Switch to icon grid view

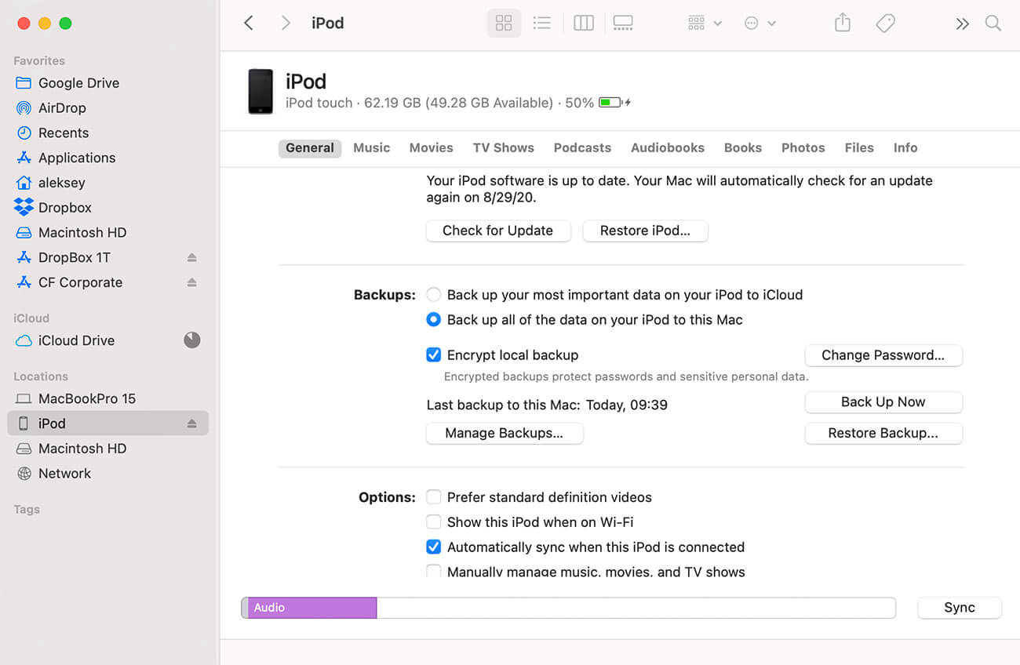[504, 23]
